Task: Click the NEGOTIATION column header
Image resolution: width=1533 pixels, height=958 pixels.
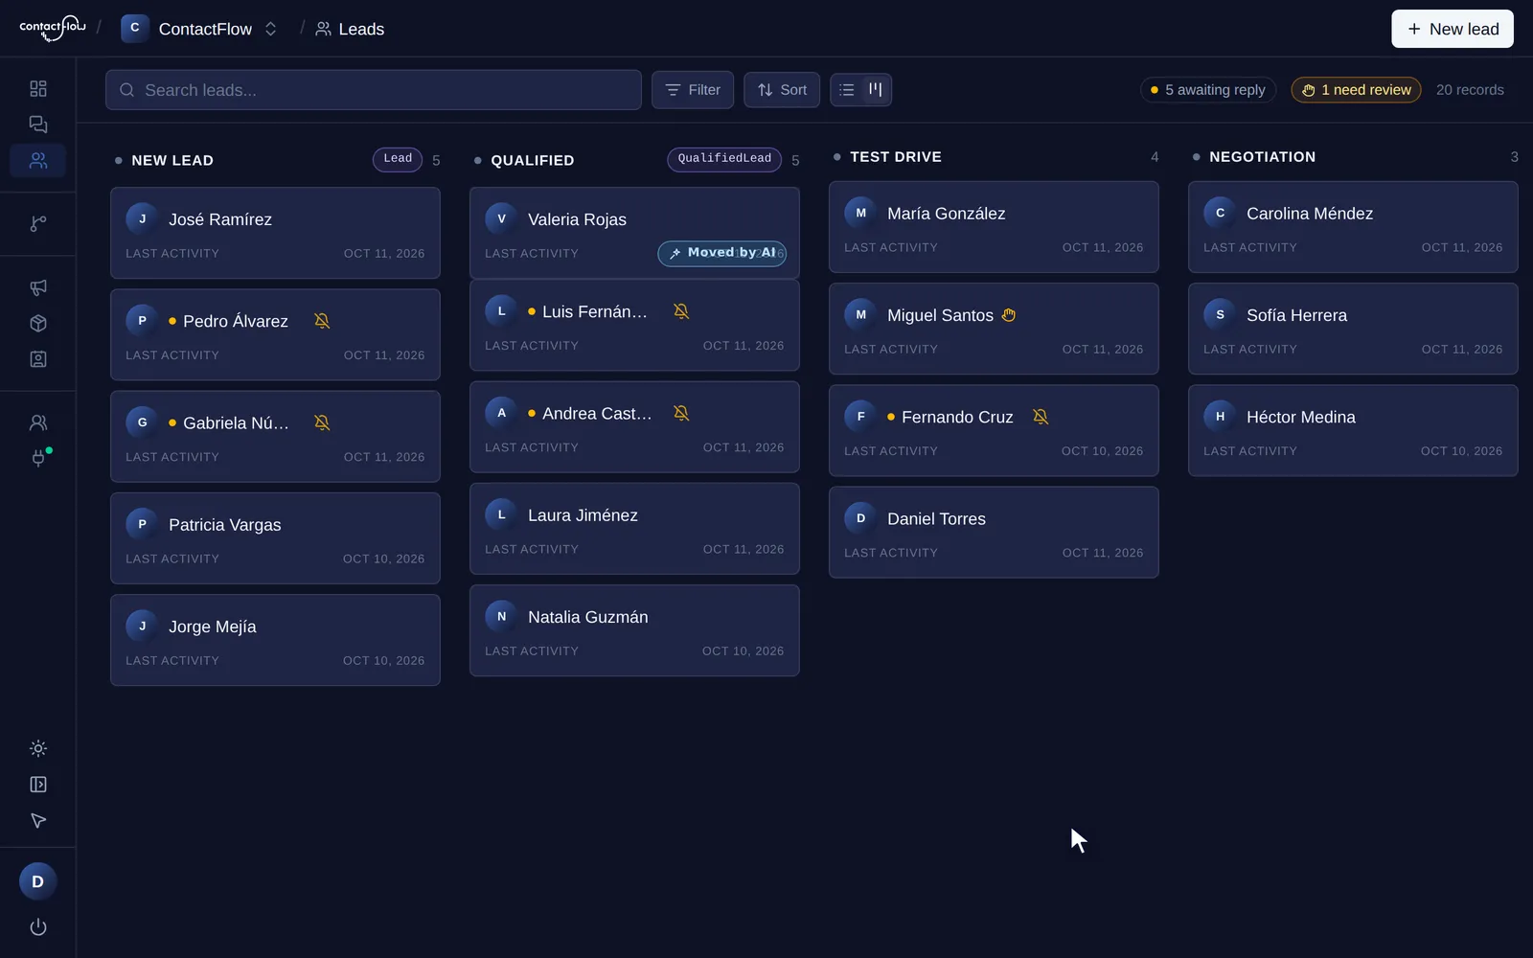Action: click(1262, 157)
